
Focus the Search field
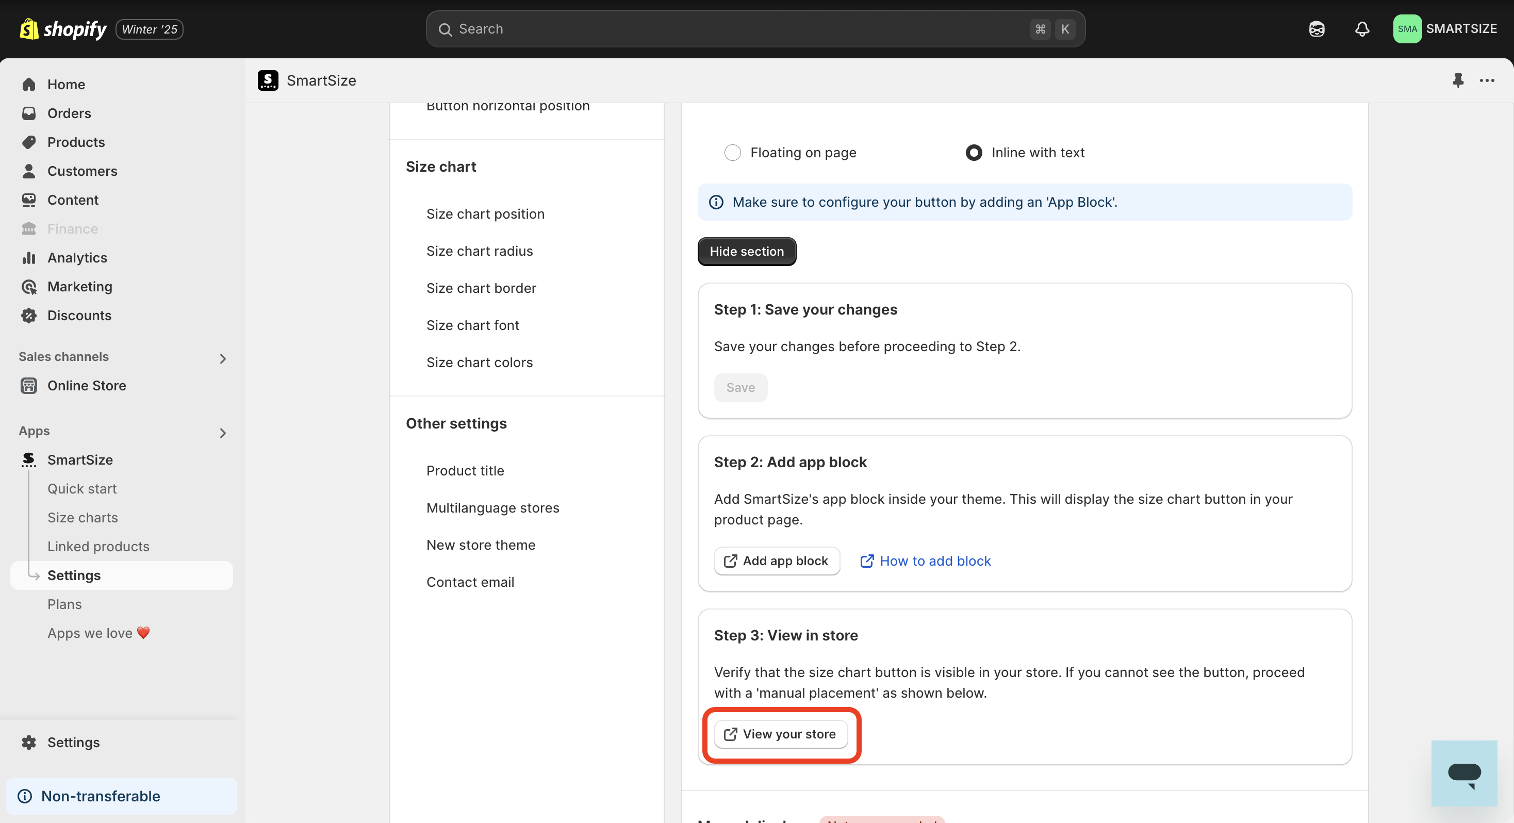point(755,29)
